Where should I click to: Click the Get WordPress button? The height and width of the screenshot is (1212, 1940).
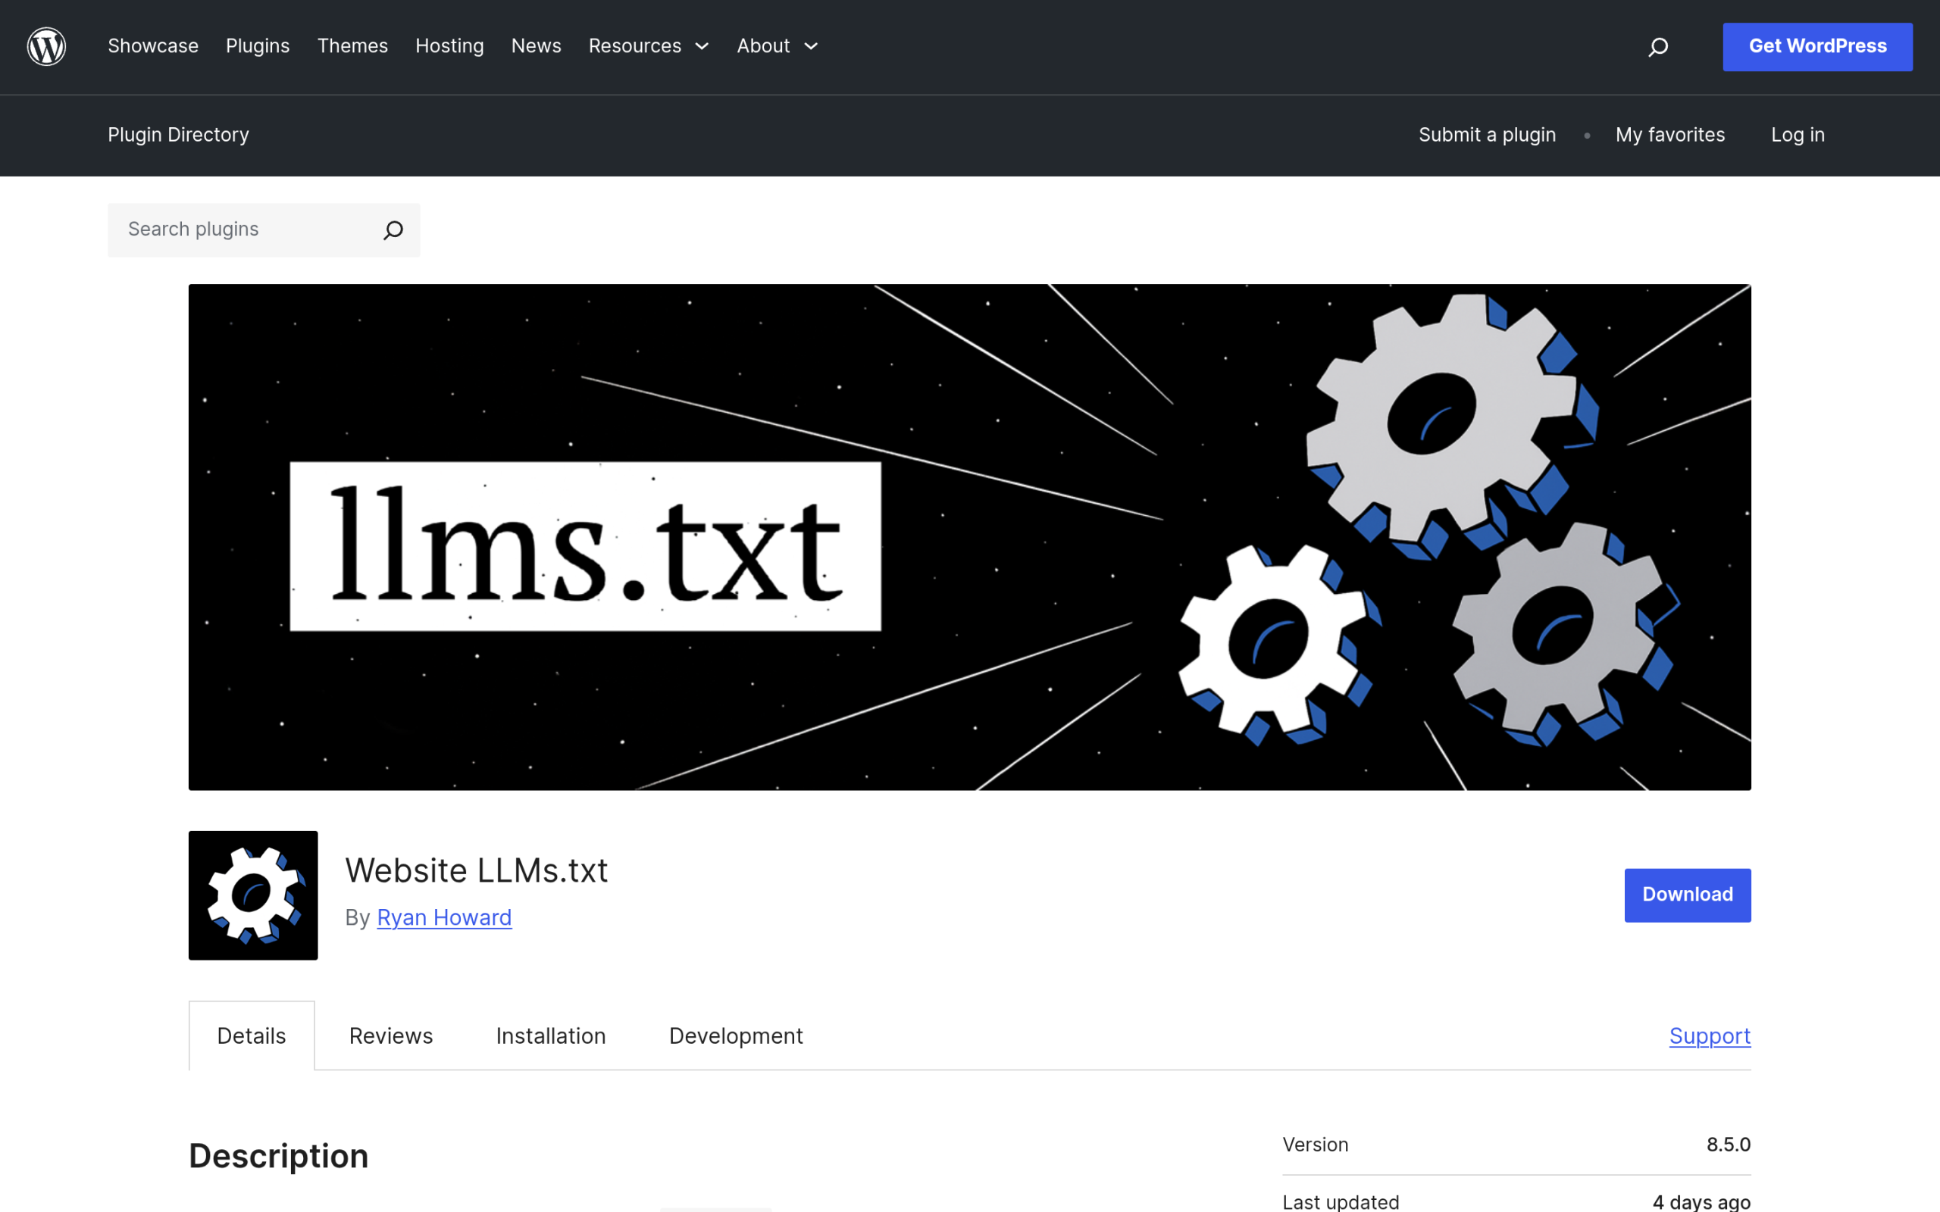click(x=1817, y=46)
